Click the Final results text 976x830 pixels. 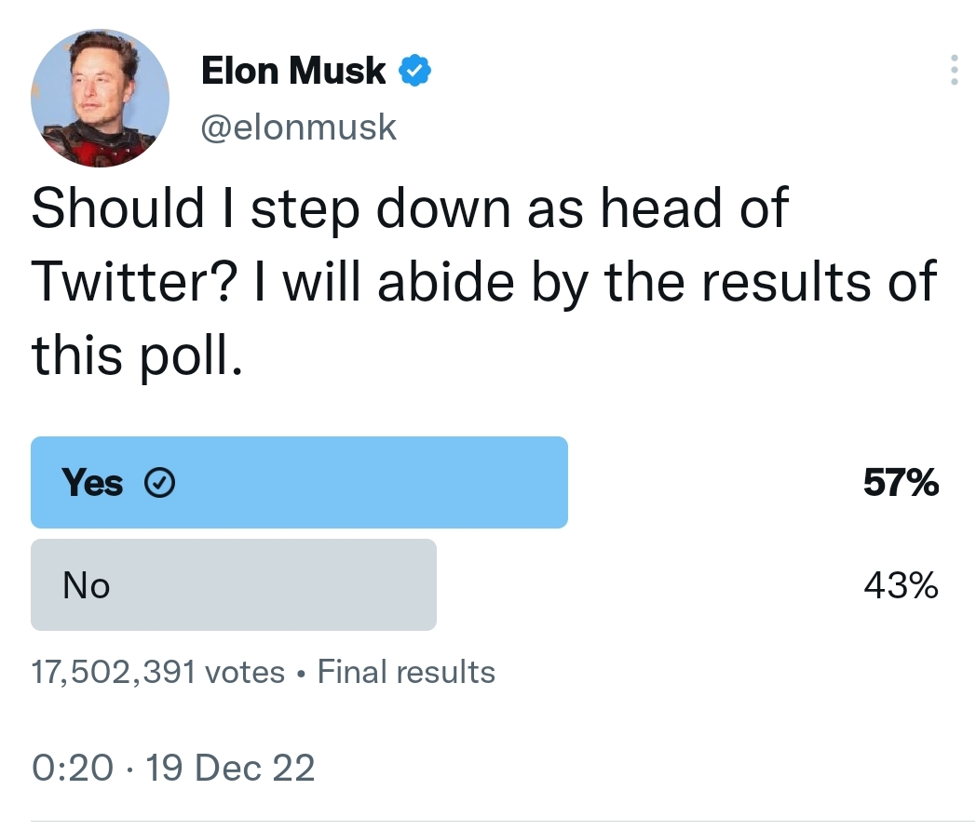[x=406, y=672]
